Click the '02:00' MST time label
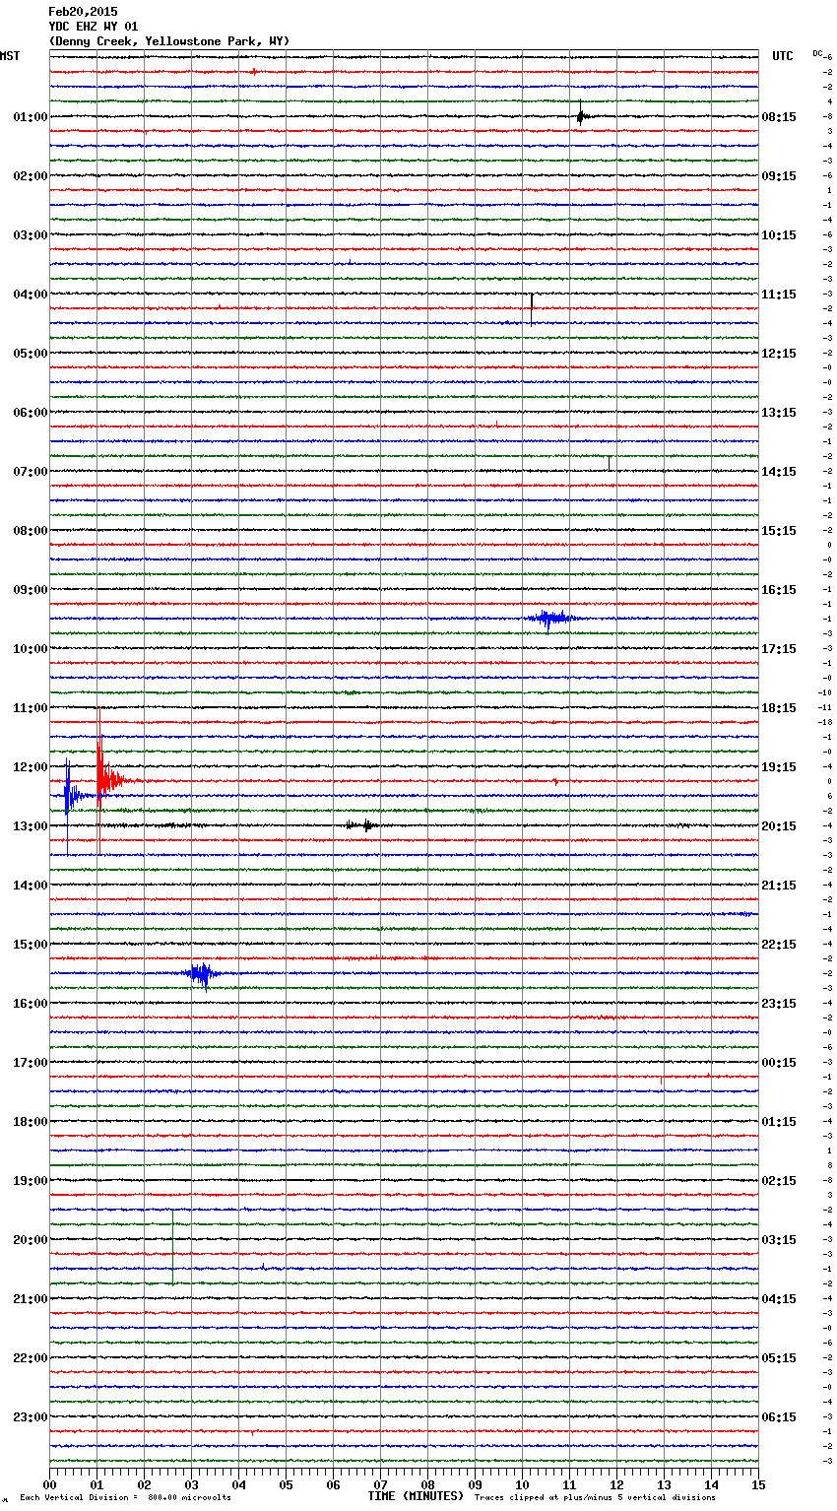Image resolution: width=837 pixels, height=1511 pixels. point(31,176)
